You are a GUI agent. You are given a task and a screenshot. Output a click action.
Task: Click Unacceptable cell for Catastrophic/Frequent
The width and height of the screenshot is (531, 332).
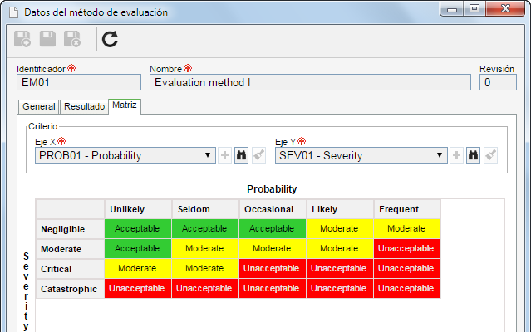(407, 289)
